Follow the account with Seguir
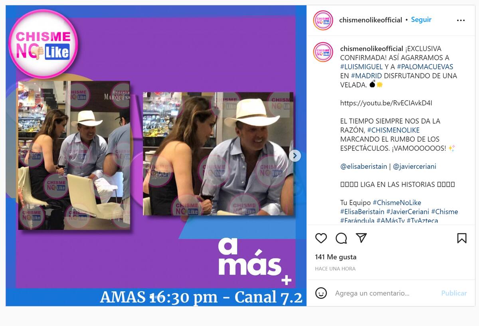The height and width of the screenshot is (326, 479). click(x=421, y=20)
